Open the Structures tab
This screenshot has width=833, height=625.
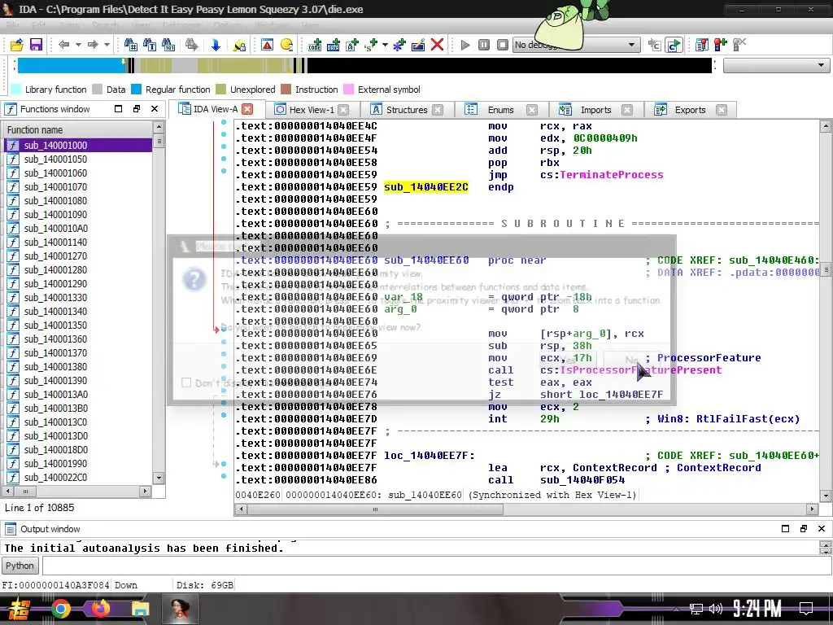click(x=407, y=110)
